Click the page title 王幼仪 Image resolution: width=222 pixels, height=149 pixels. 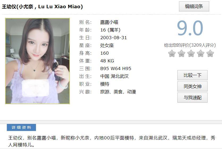[x=9, y=6]
